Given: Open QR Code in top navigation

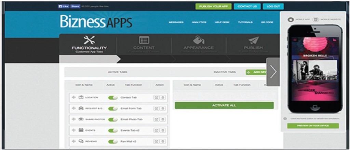Looking at the screenshot, I should [x=267, y=22].
